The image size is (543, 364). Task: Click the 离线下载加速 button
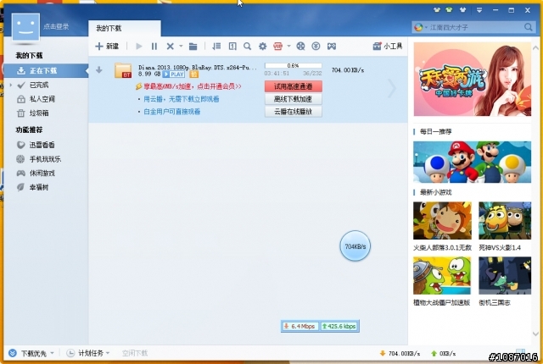[x=294, y=99]
